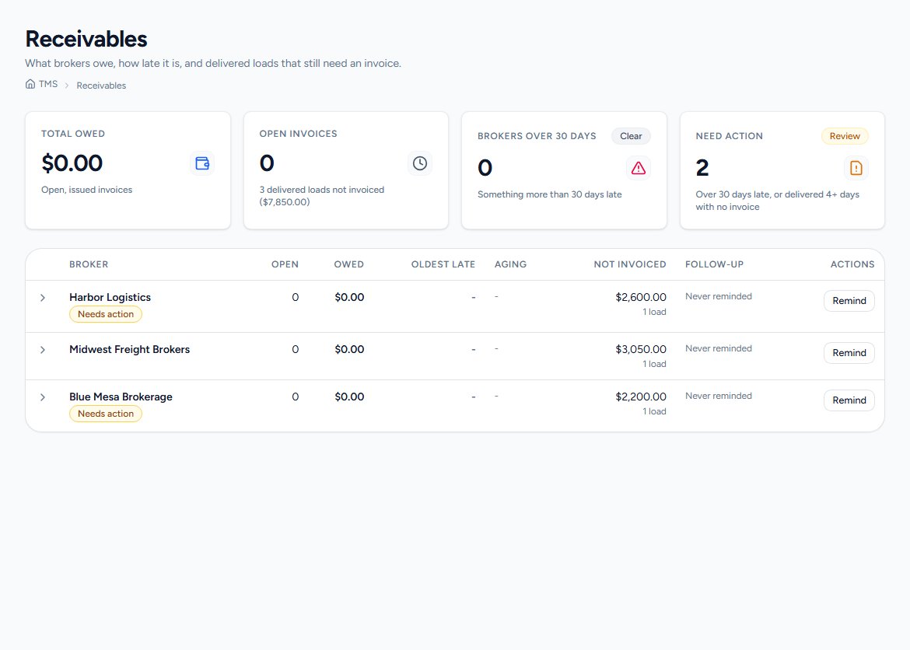Click the wallet icon in Total Owed card

[202, 163]
